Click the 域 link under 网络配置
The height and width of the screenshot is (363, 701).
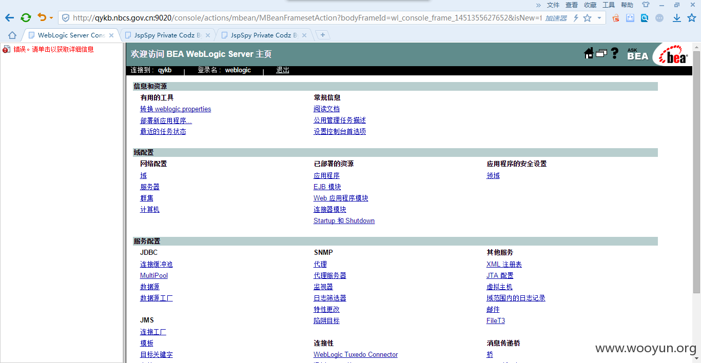(x=143, y=176)
